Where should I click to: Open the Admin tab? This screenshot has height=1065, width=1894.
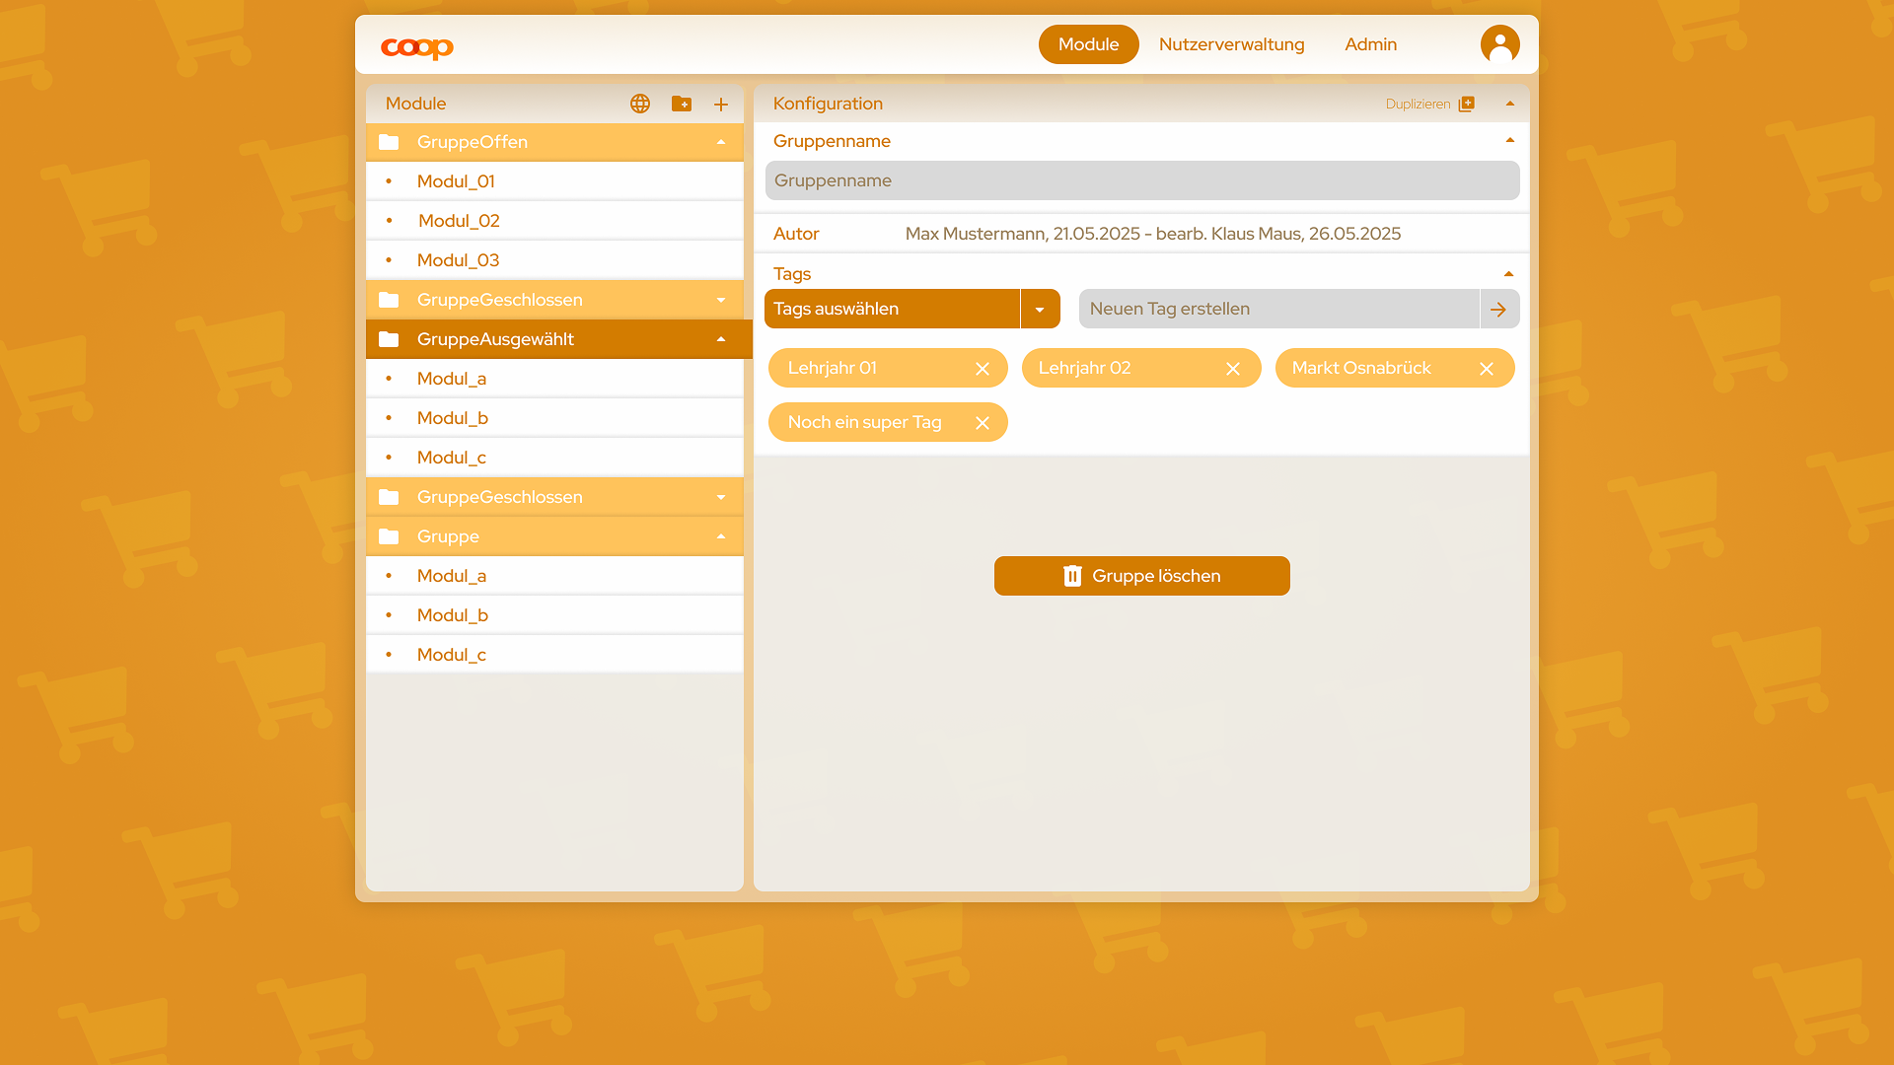tap(1370, 44)
